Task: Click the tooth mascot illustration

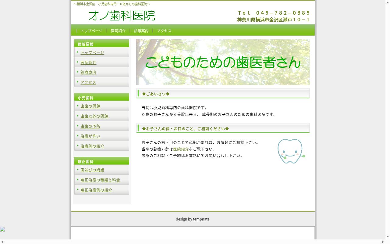Action: click(291, 151)
